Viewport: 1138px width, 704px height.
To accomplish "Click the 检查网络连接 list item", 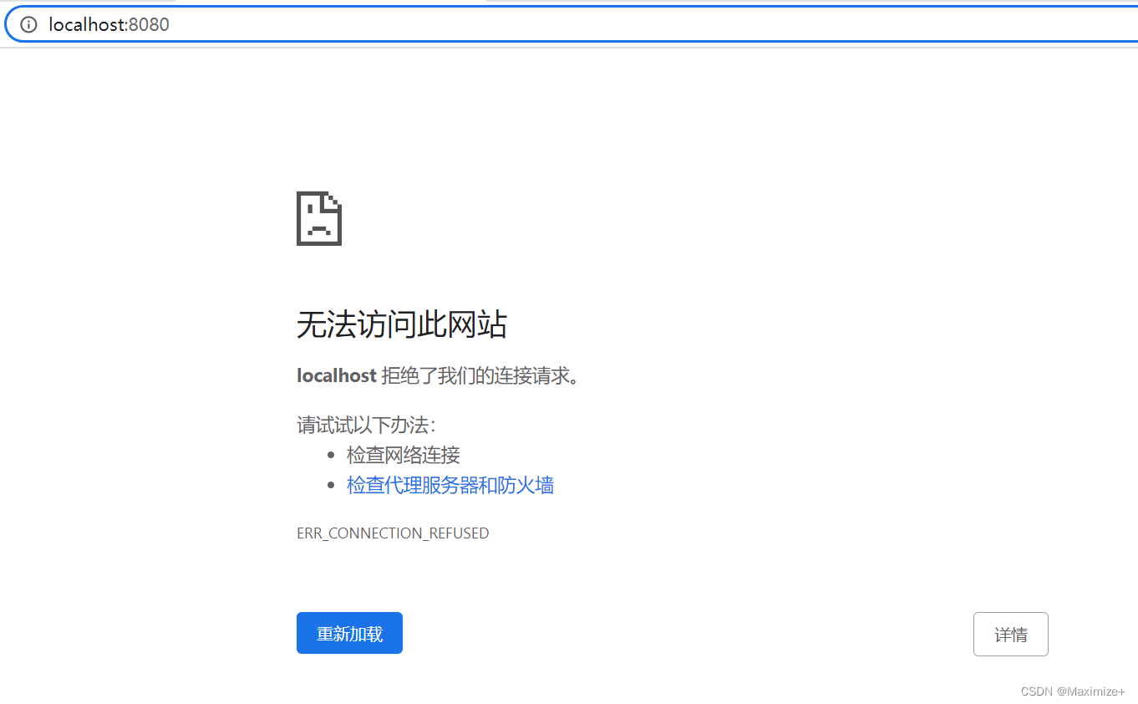I will 404,455.
